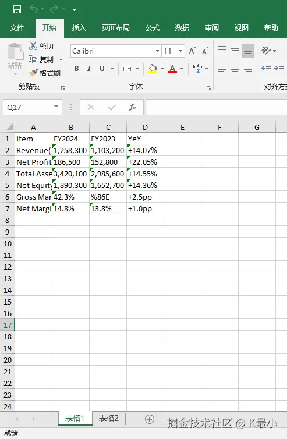Click the decrease indent icon
This screenshot has height=439, width=287.
click(x=266, y=69)
